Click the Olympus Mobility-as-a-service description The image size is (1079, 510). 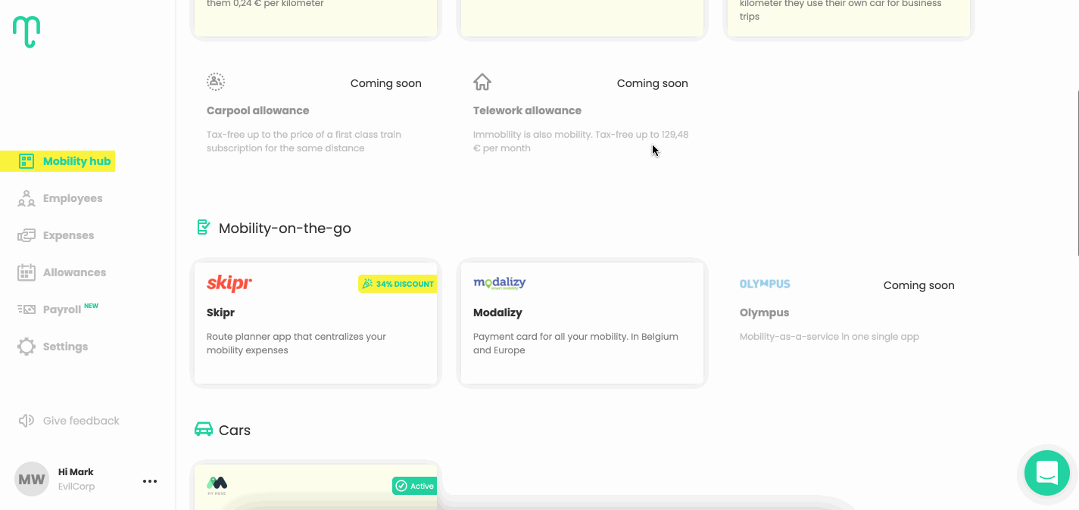coord(829,337)
